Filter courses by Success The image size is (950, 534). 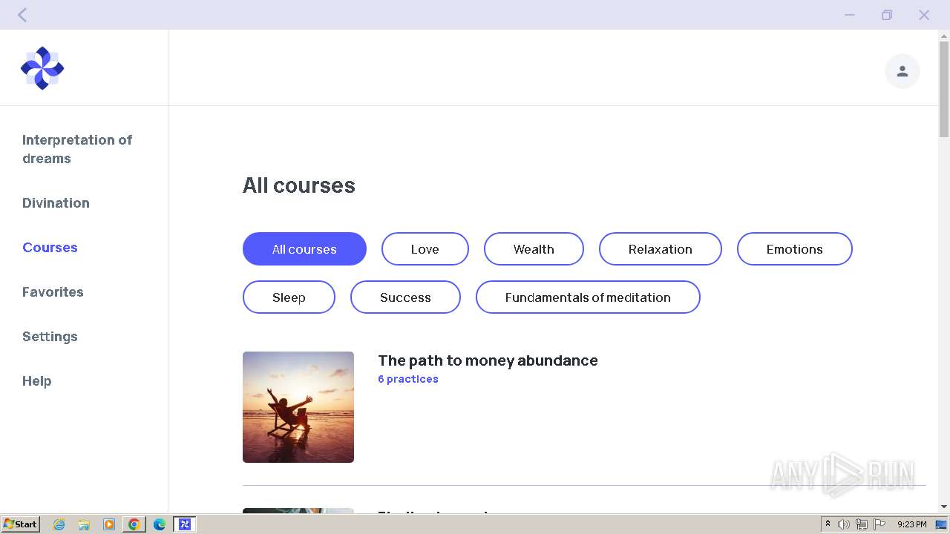pos(405,297)
